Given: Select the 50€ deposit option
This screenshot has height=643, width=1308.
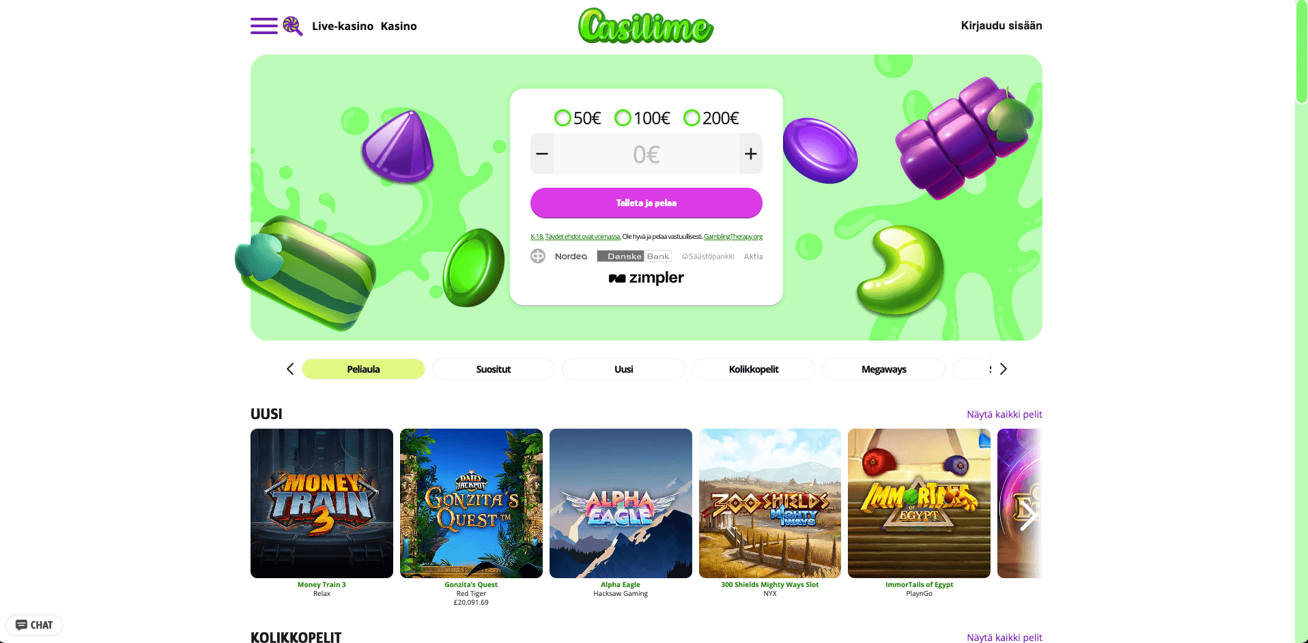Looking at the screenshot, I should [578, 118].
